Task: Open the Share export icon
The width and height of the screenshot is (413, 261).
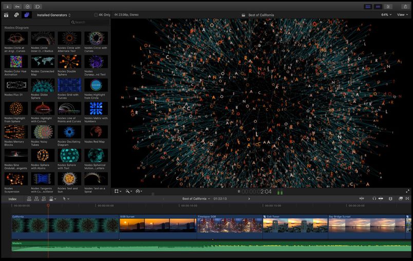Action: point(405,6)
